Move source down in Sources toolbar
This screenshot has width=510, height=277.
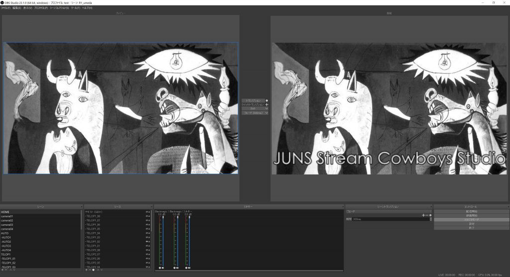102,270
